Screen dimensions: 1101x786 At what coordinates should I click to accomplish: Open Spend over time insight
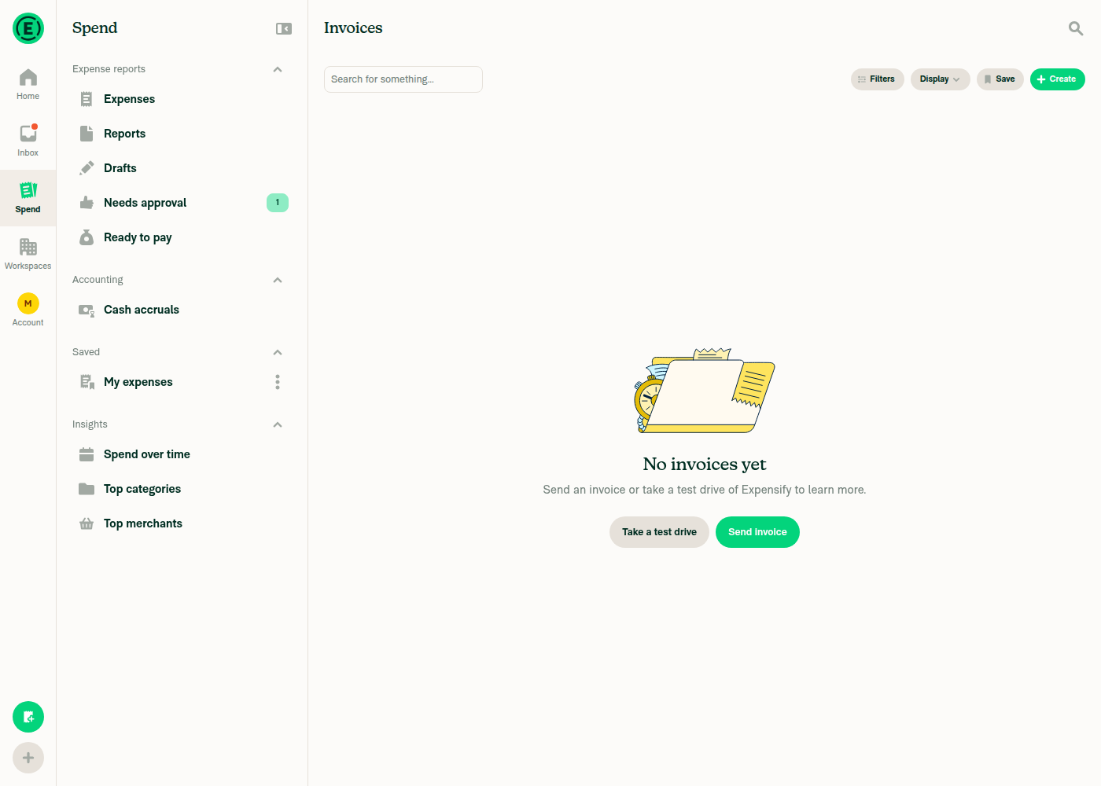182,454
